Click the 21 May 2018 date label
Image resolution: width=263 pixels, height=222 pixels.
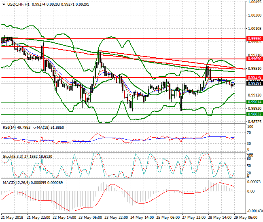coord(12,218)
